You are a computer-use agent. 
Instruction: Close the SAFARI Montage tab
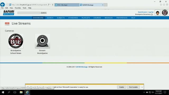[103, 5]
